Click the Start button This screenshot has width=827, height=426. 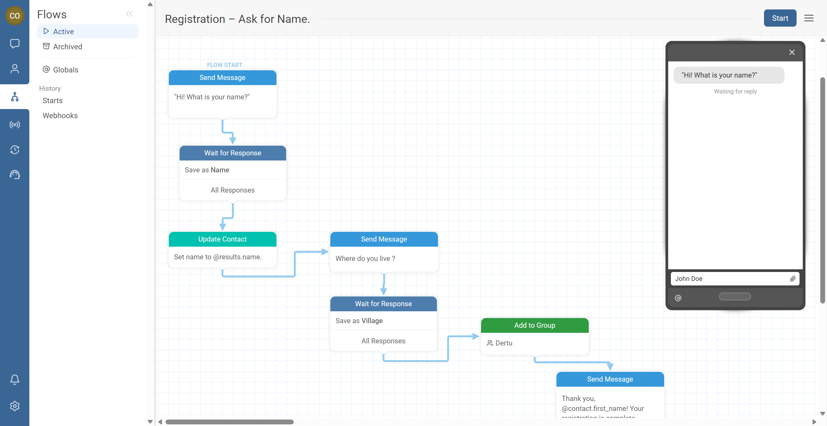[x=780, y=18]
